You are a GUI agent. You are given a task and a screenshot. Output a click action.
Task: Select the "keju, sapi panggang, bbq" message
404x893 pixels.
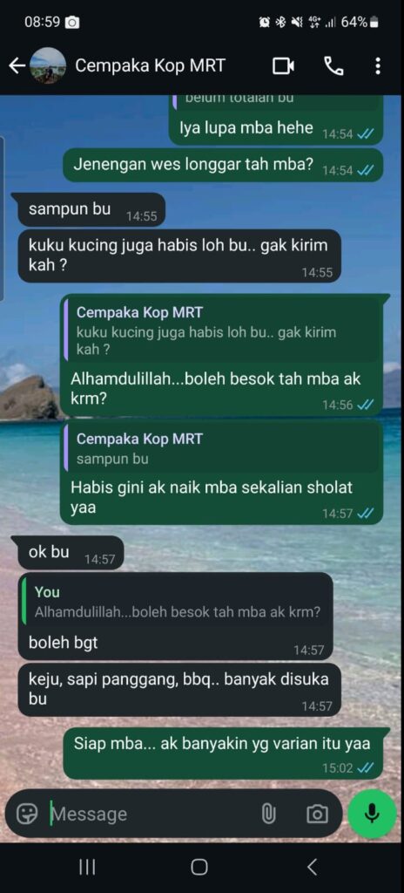click(x=179, y=690)
